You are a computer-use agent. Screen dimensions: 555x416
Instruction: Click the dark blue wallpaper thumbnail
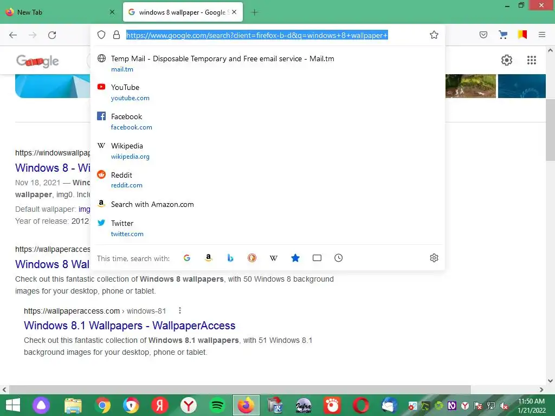pyautogui.click(x=522, y=86)
